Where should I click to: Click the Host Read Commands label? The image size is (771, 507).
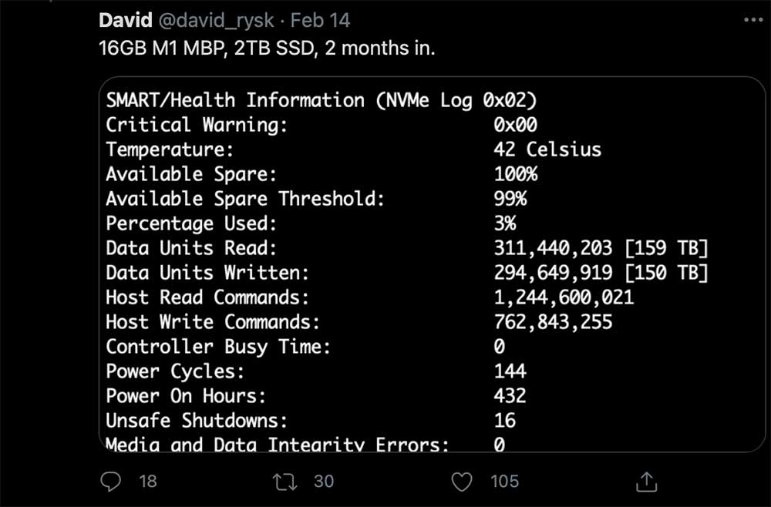(x=201, y=297)
